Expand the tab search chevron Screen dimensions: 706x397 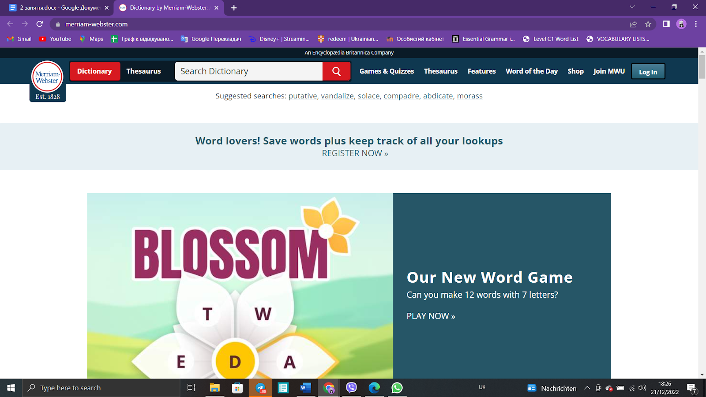tap(632, 7)
